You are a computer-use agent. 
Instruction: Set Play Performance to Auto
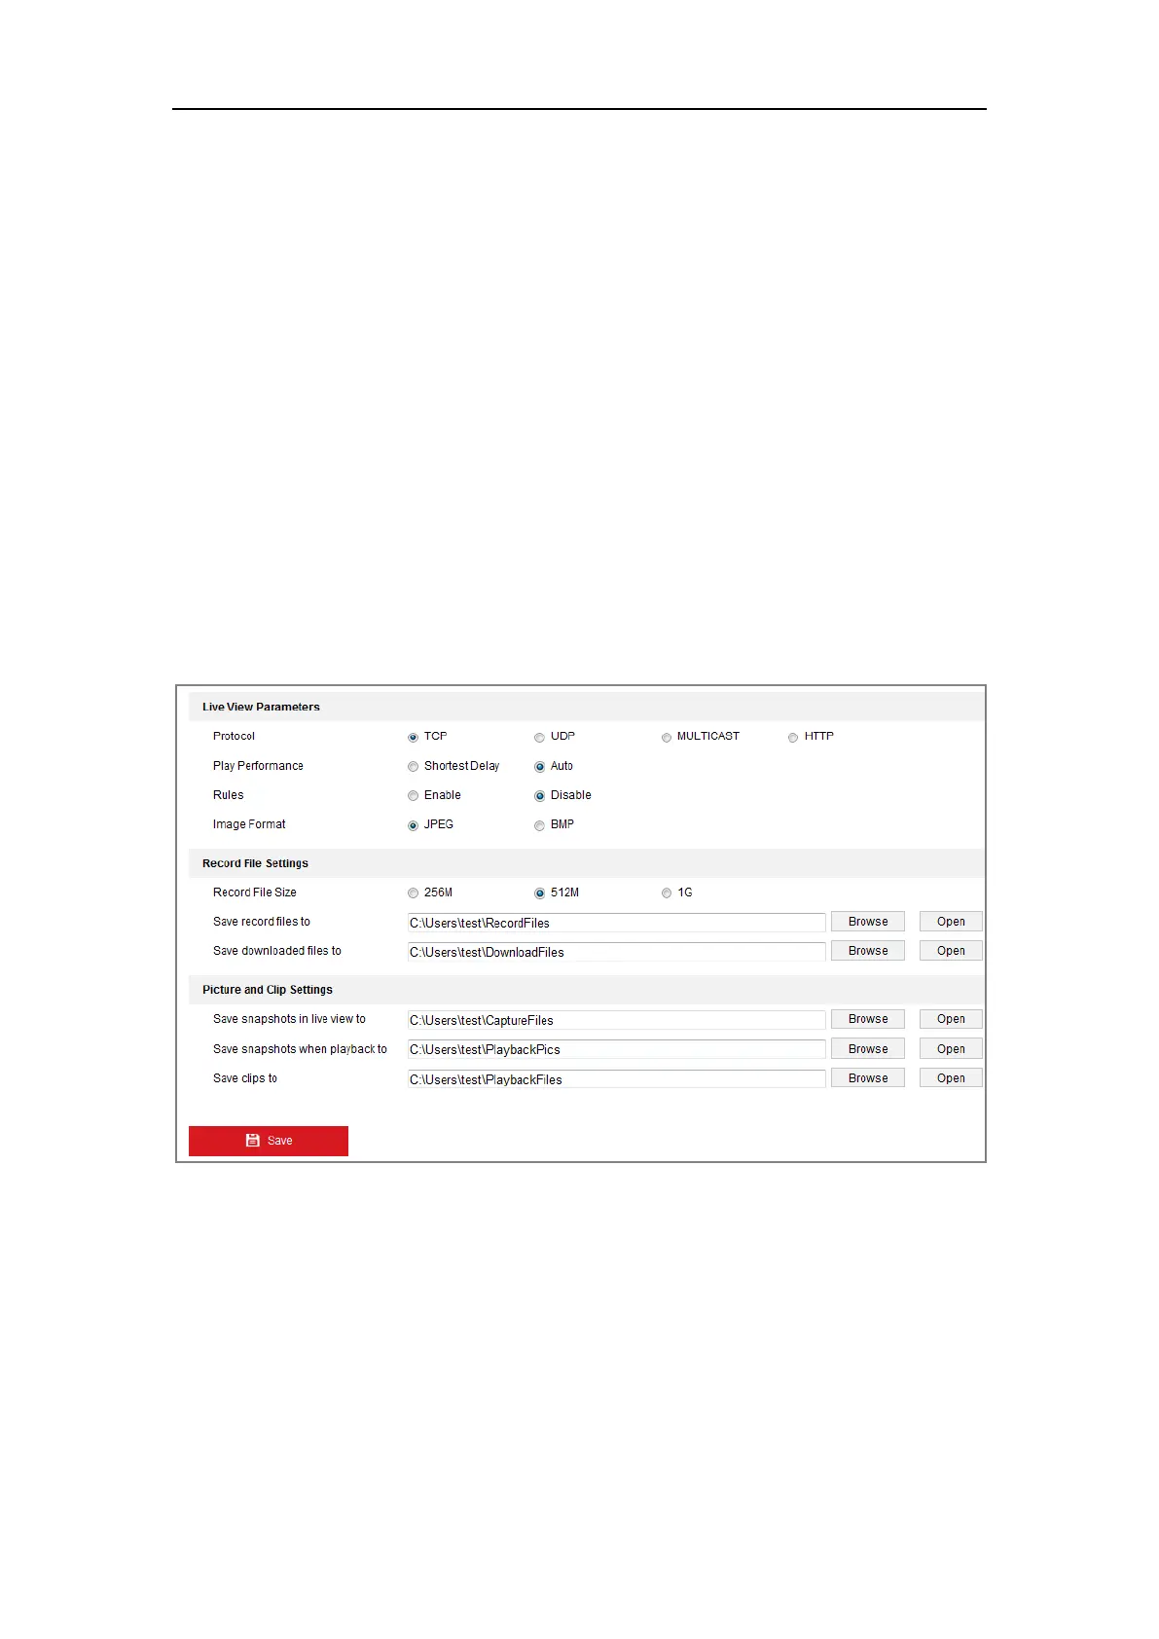click(x=539, y=767)
